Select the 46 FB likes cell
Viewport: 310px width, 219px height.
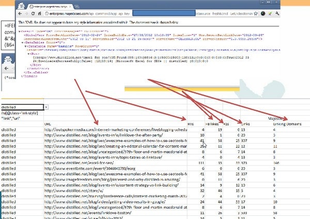(x=214, y=191)
